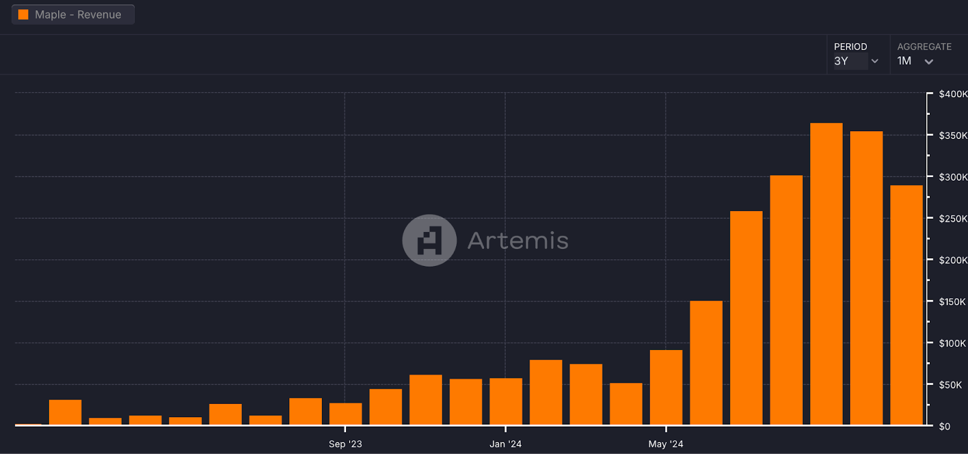This screenshot has height=454, width=968.
Task: Click the $300K y-axis label
Action: click(x=953, y=177)
